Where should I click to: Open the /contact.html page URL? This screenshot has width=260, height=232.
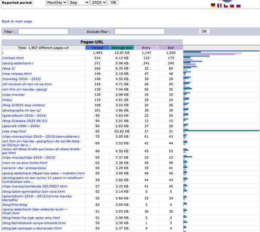pos(13,58)
